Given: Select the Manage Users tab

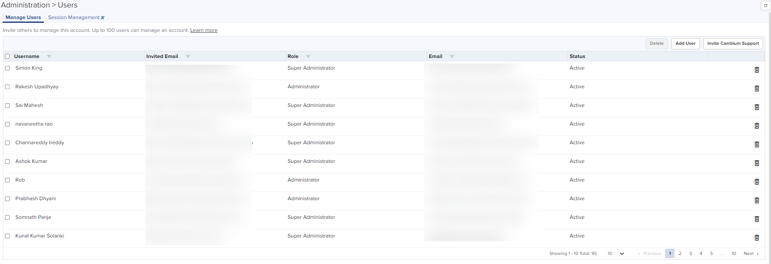Looking at the screenshot, I should click(x=23, y=17).
